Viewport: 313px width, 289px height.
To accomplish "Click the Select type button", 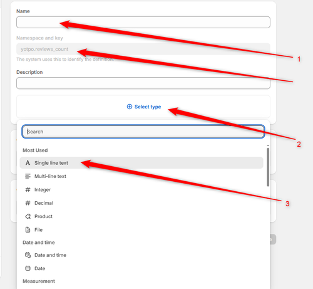I will [x=144, y=107].
